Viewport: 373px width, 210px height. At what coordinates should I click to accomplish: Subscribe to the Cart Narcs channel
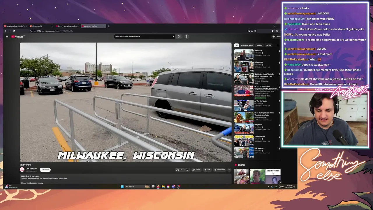click(45, 170)
